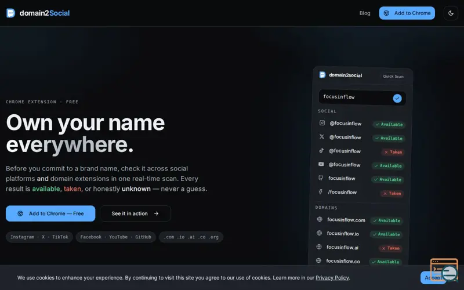Click Taken badge for focusinflow.ai

pos(390,248)
